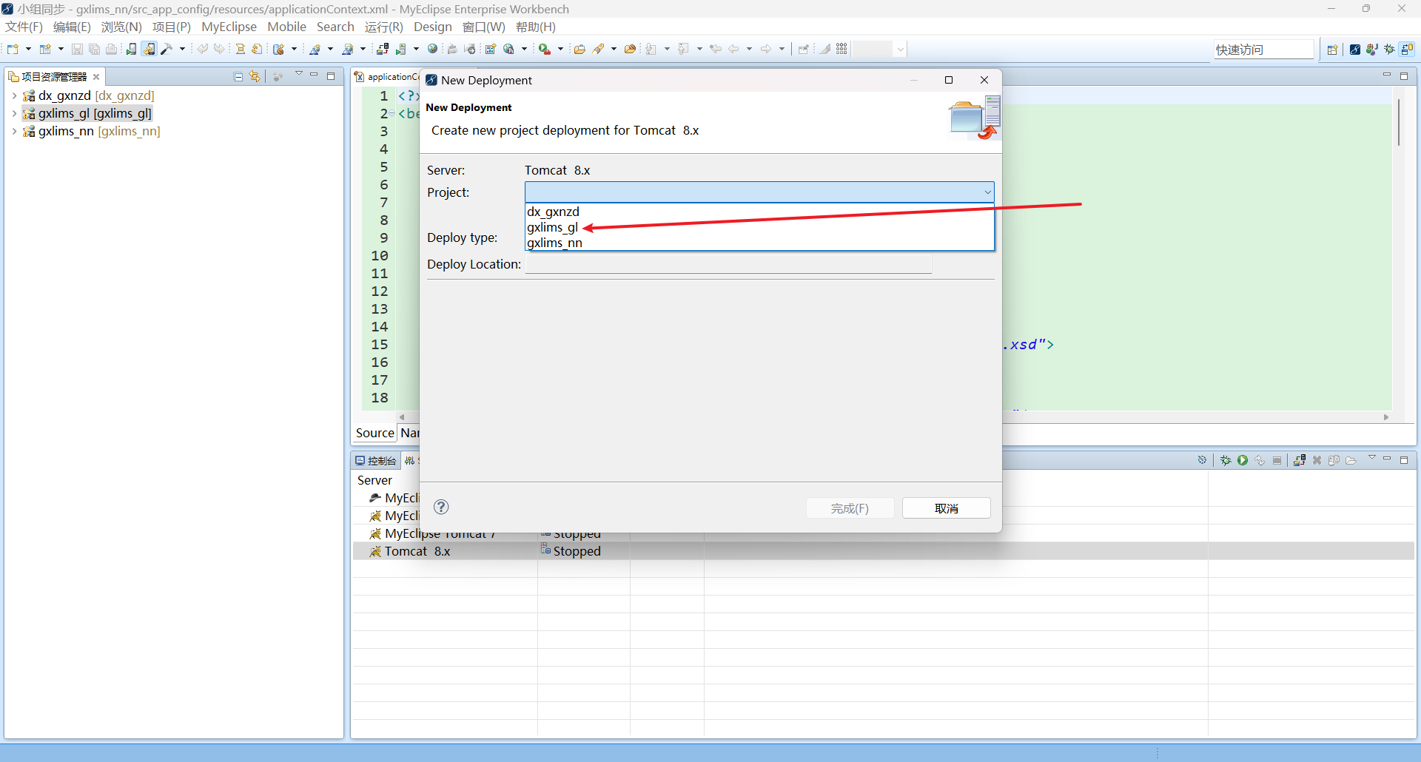Open the 文件(F) menu
This screenshot has height=762, width=1421.
point(24,27)
